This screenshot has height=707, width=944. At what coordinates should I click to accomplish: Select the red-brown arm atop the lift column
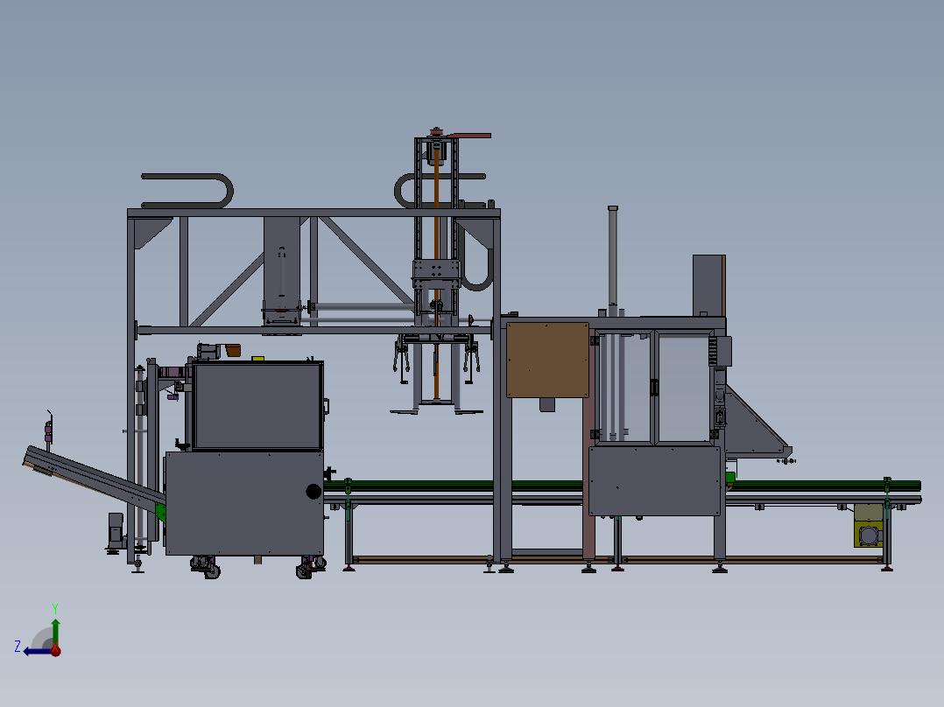point(468,136)
